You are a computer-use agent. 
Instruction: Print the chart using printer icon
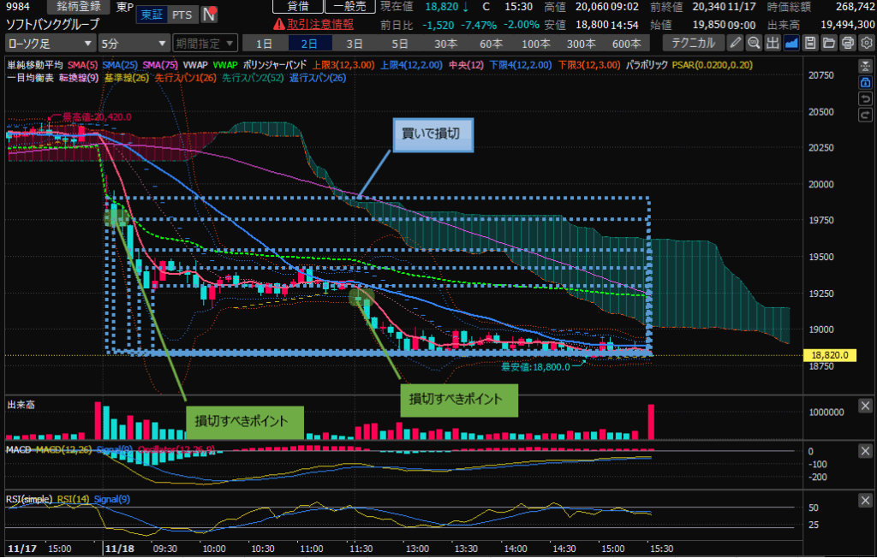[x=847, y=43]
